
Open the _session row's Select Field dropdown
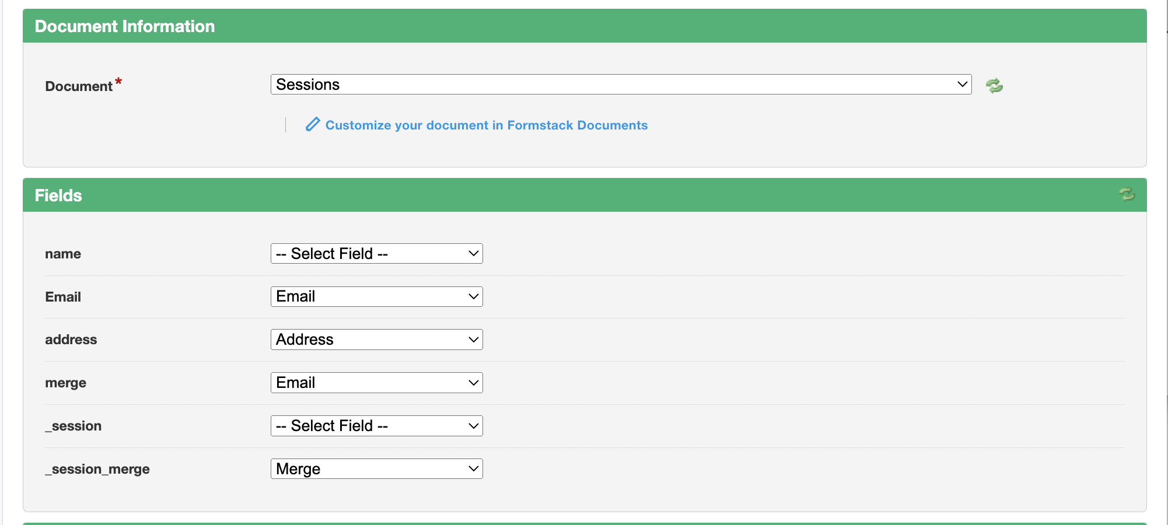click(376, 426)
